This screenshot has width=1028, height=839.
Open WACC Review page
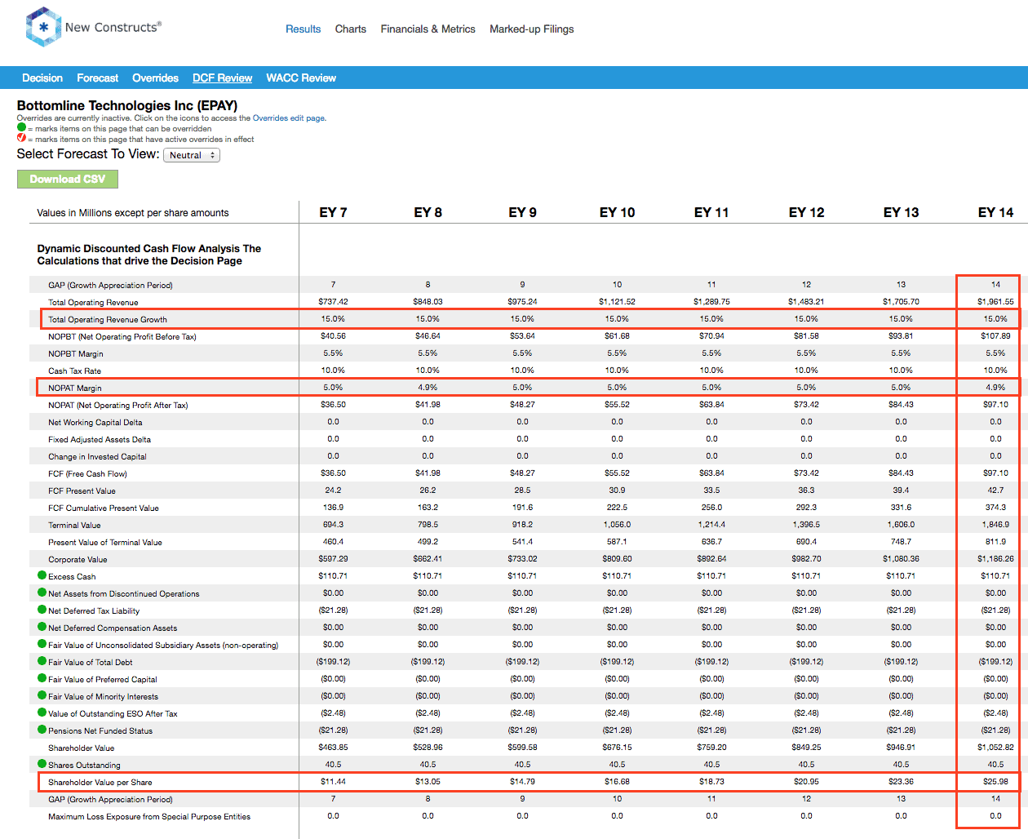tap(301, 78)
